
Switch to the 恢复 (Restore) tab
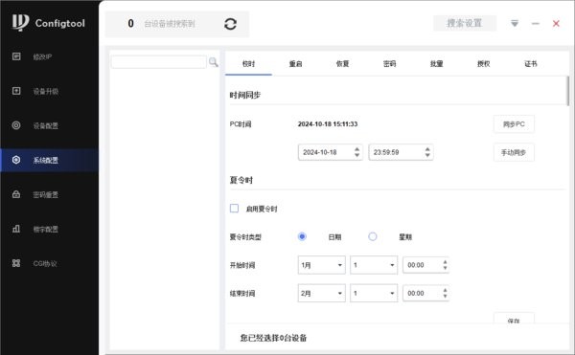tap(342, 64)
